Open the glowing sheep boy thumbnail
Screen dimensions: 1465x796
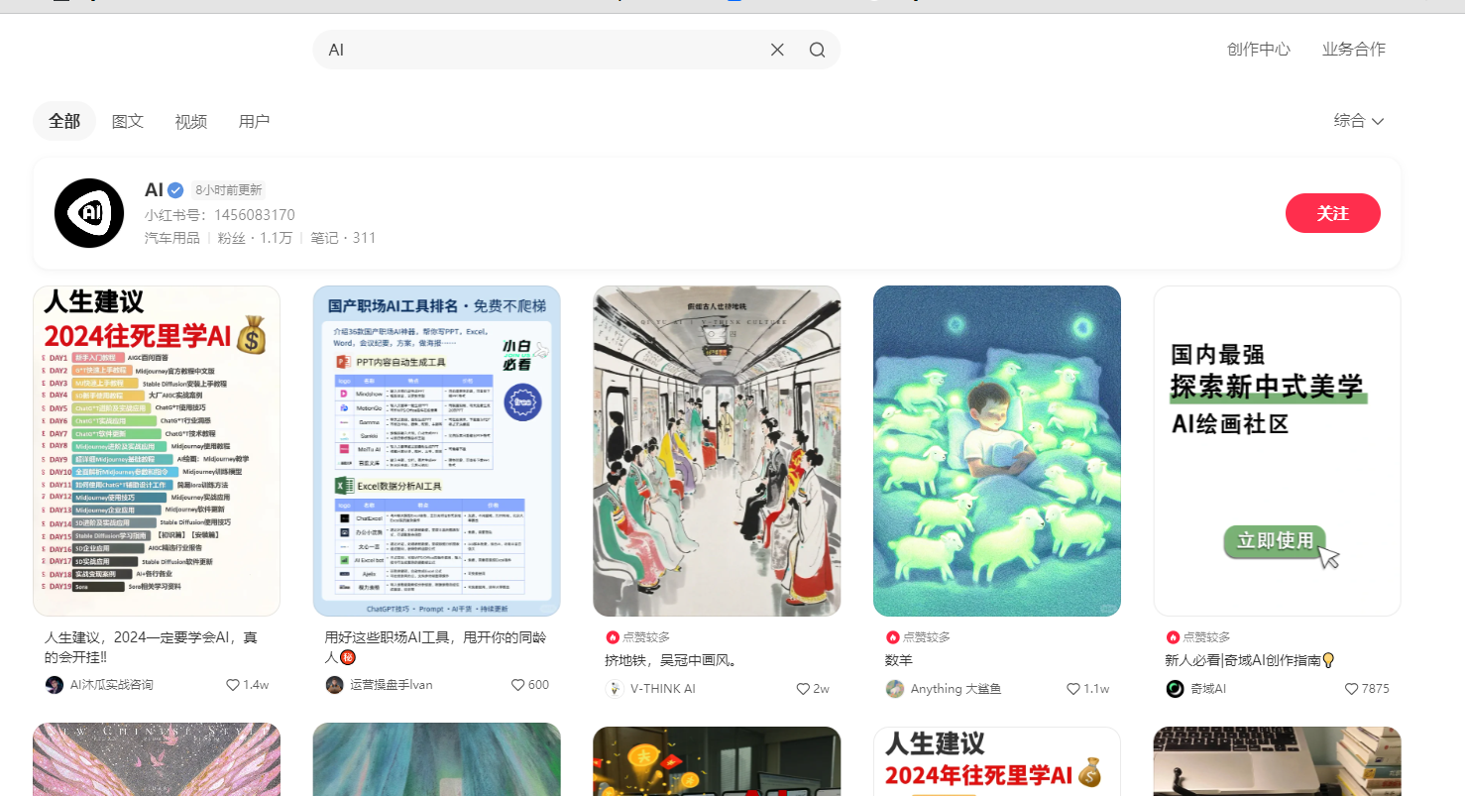(x=997, y=451)
